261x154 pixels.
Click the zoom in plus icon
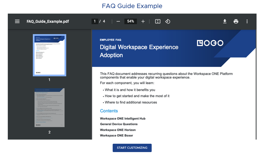pyautogui.click(x=143, y=21)
